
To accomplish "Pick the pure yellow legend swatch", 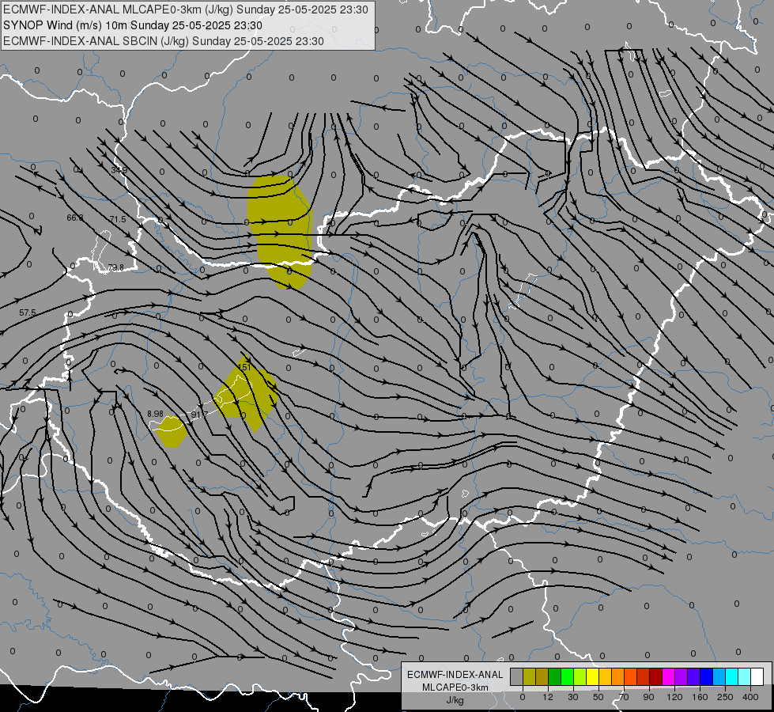I will click(x=592, y=676).
